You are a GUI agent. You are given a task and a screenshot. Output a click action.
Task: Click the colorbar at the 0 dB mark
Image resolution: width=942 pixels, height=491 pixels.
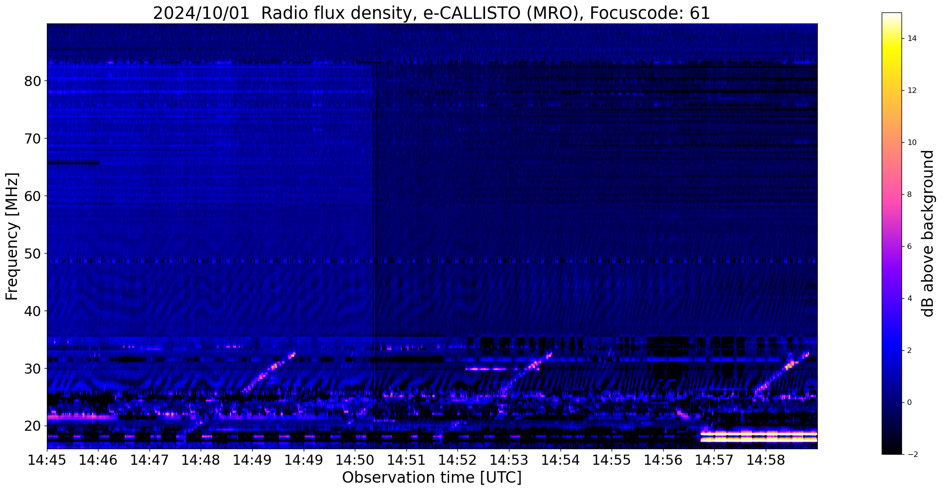pyautogui.click(x=891, y=402)
